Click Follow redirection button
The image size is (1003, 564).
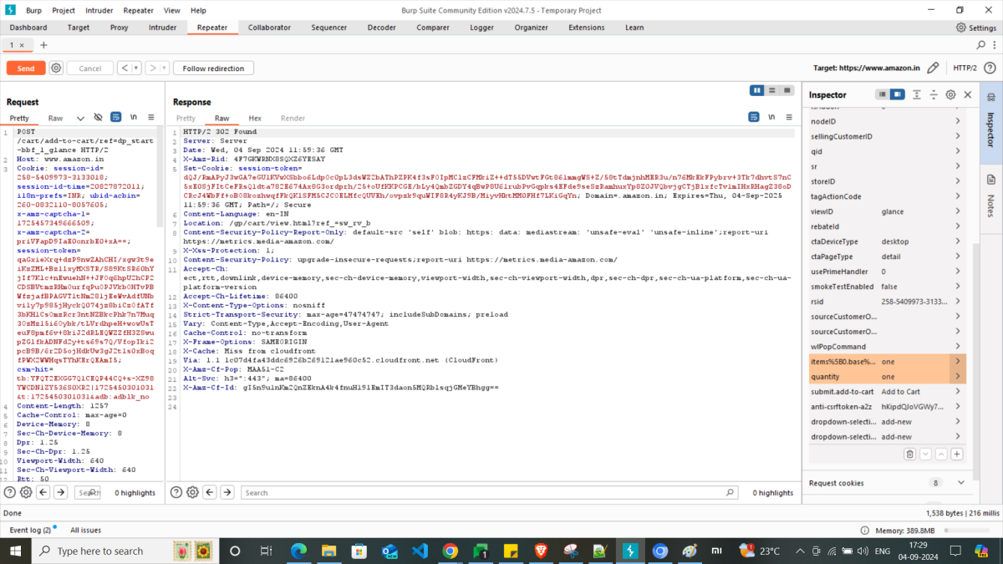point(213,69)
